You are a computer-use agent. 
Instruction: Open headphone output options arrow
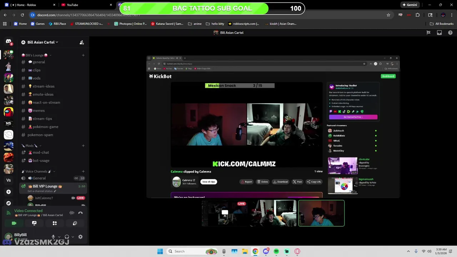(x=73, y=237)
